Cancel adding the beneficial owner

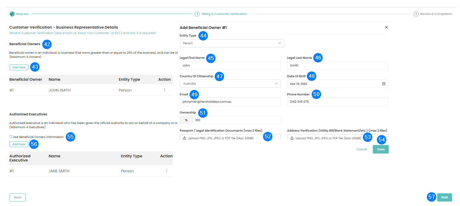[x=361, y=149]
